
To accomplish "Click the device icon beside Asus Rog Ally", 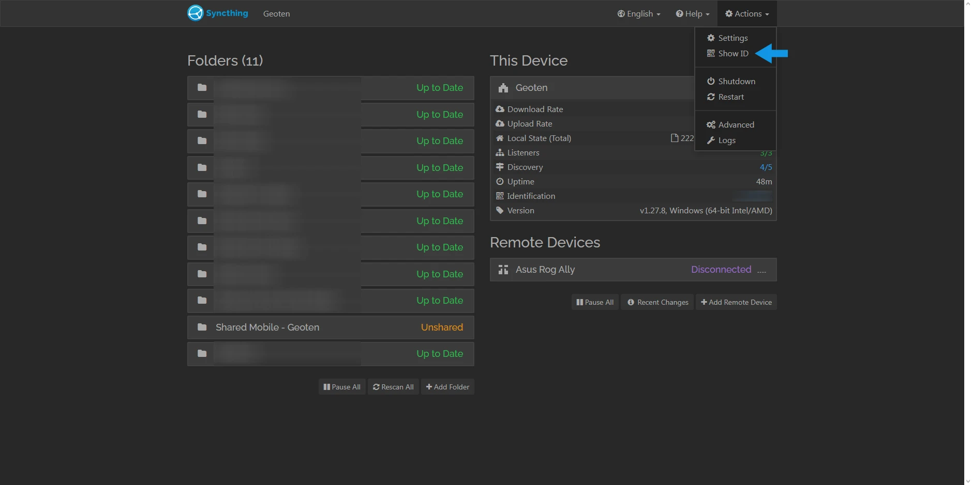I will pos(503,269).
